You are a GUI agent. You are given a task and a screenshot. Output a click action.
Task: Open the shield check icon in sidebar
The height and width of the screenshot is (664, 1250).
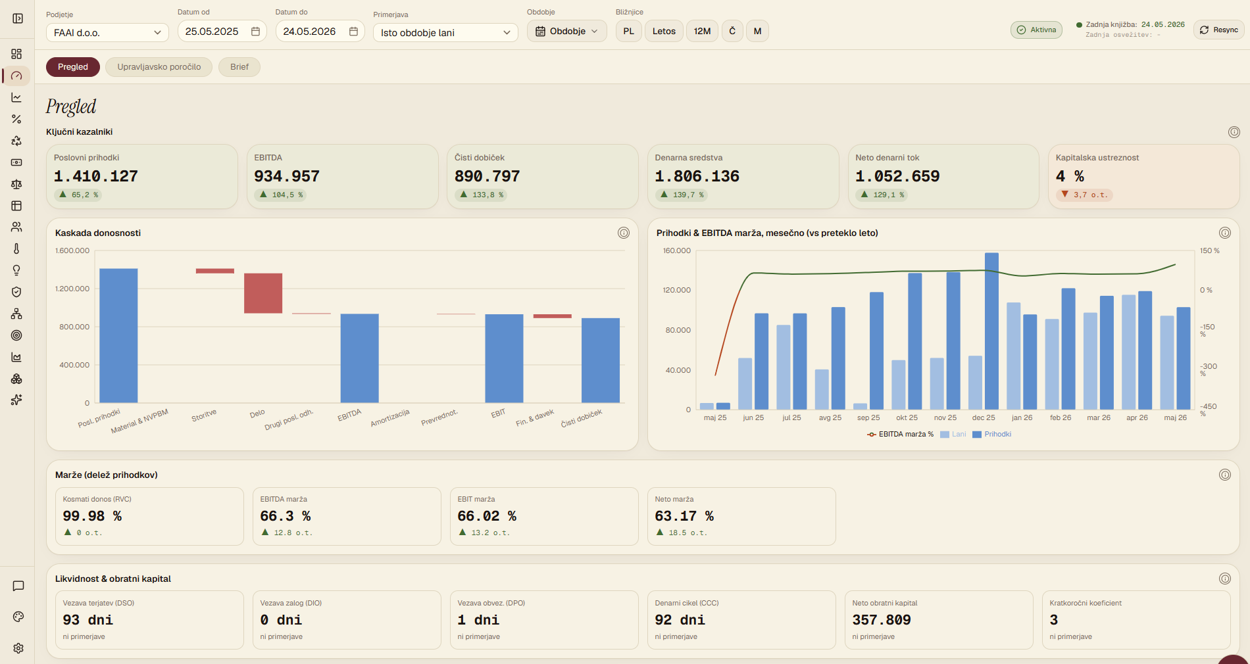16,292
